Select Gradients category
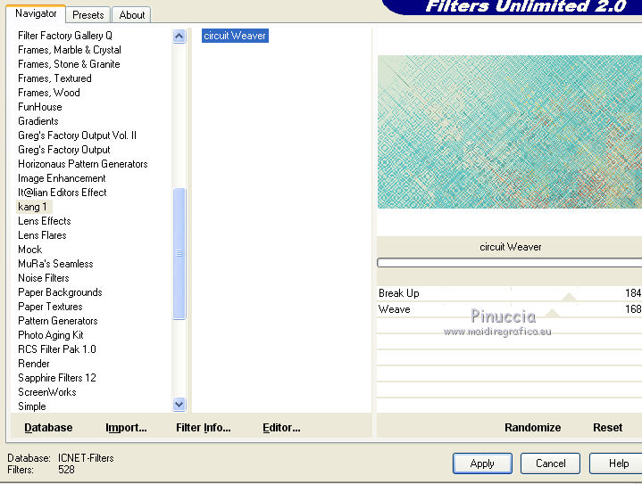The height and width of the screenshot is (484, 642). click(38, 121)
